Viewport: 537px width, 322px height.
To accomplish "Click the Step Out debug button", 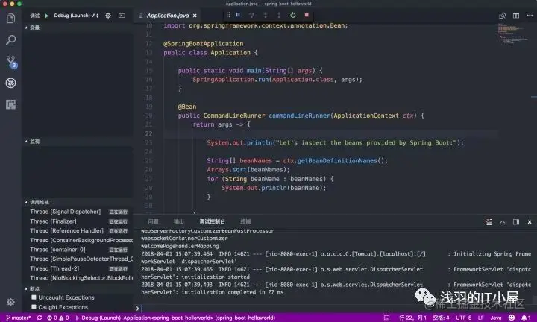I will [279, 15].
